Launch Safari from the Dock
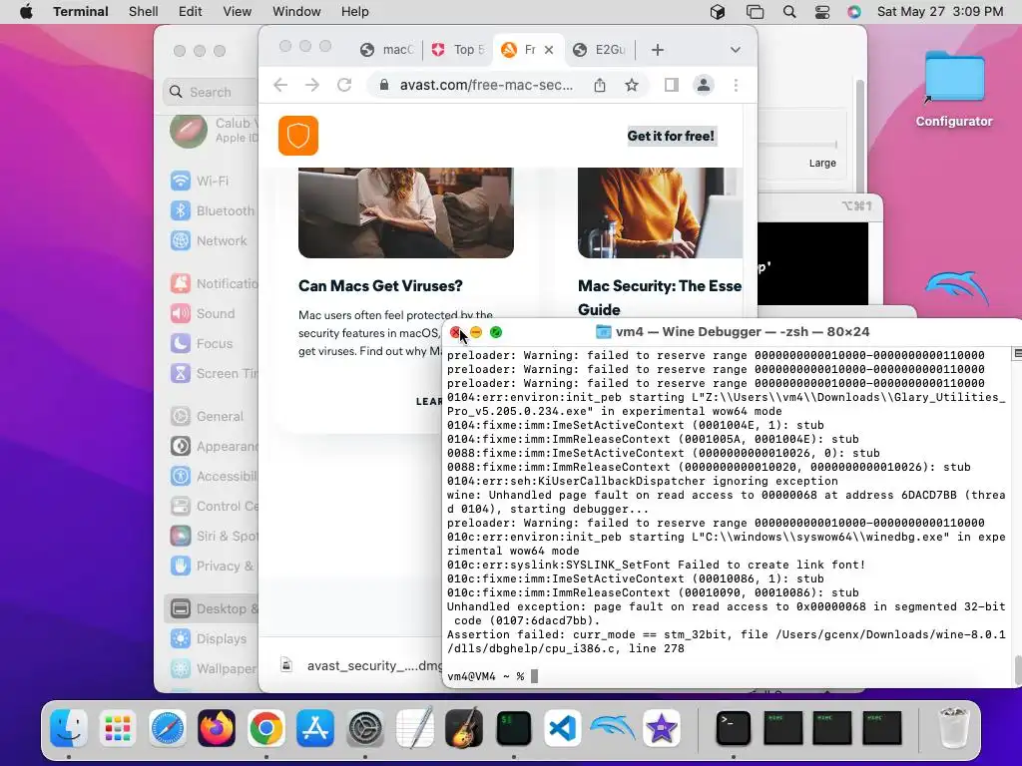 point(168,727)
